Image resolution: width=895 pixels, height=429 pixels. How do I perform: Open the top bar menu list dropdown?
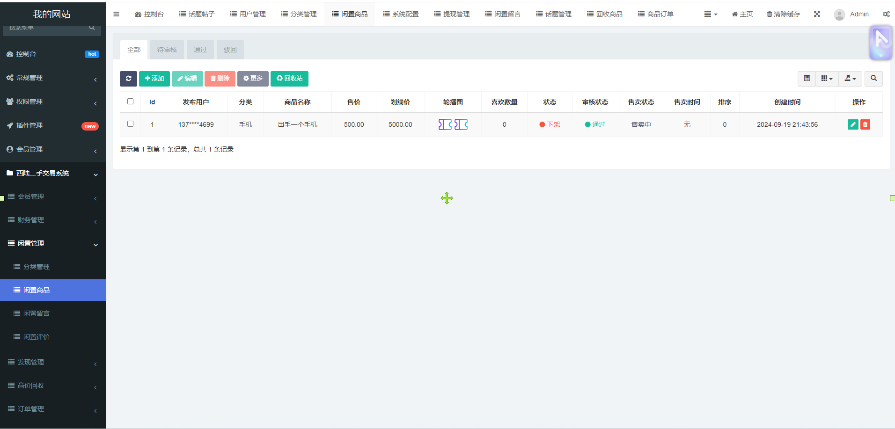[711, 14]
